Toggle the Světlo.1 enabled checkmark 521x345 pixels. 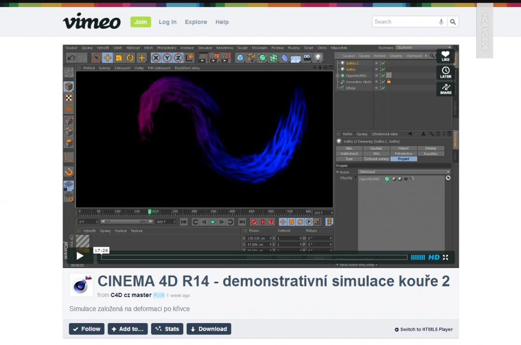[383, 63]
